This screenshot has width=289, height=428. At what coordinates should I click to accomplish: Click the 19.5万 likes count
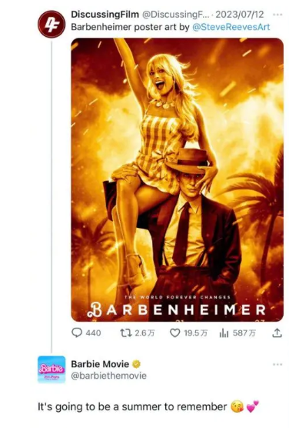[x=195, y=333]
